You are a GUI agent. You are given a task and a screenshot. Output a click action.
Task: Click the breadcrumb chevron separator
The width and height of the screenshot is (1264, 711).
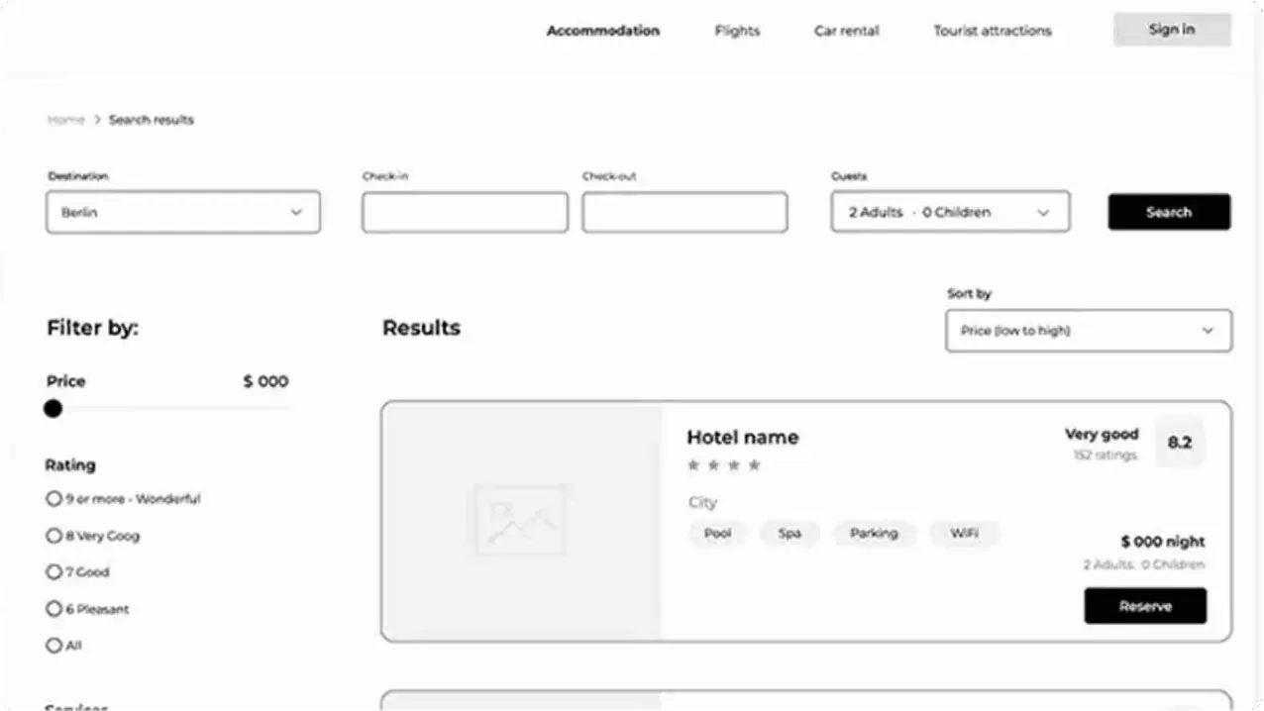97,120
